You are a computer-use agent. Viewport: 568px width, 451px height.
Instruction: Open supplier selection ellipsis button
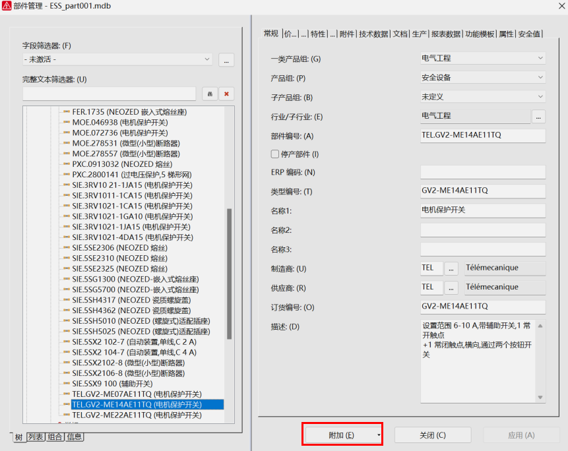pyautogui.click(x=451, y=287)
